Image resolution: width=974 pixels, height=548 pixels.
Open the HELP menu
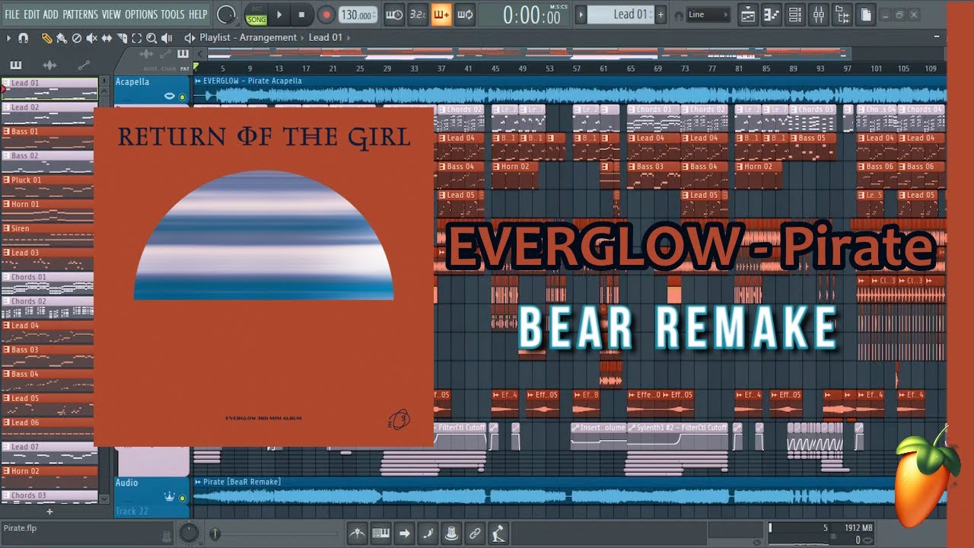[x=198, y=14]
